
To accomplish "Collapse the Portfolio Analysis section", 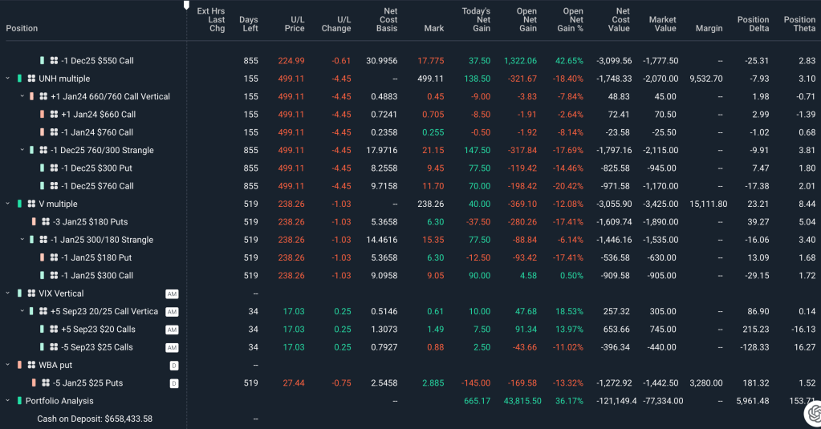I will point(7,401).
